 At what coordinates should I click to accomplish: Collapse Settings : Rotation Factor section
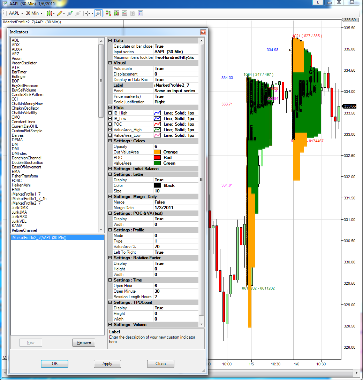[x=110, y=258]
